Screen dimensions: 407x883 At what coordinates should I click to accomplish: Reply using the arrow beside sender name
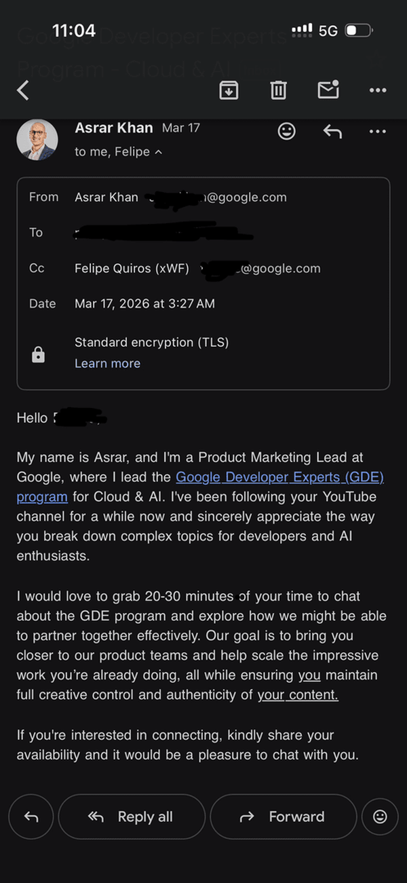[332, 131]
